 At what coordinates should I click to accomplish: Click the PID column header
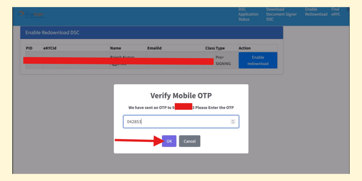click(x=30, y=48)
